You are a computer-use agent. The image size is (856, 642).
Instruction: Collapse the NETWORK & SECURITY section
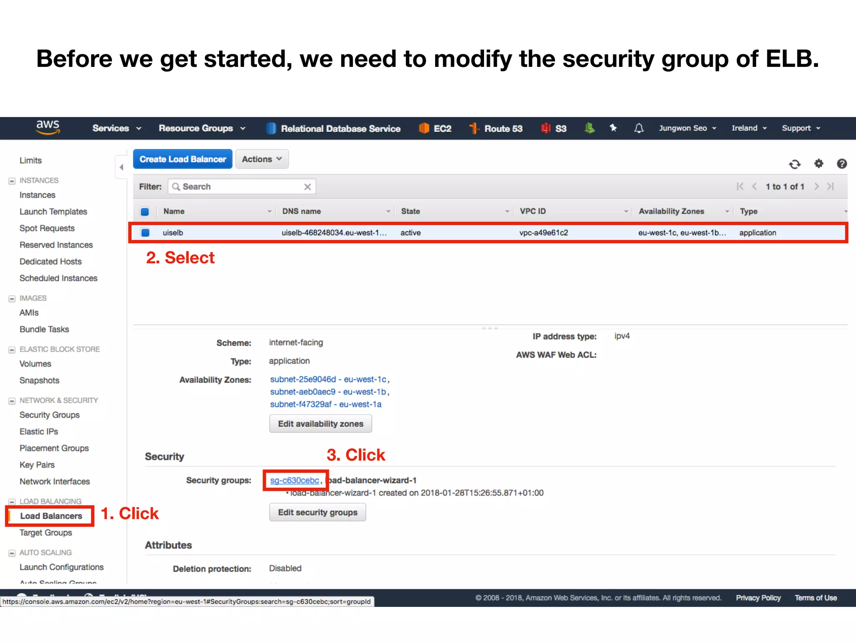pyautogui.click(x=12, y=401)
